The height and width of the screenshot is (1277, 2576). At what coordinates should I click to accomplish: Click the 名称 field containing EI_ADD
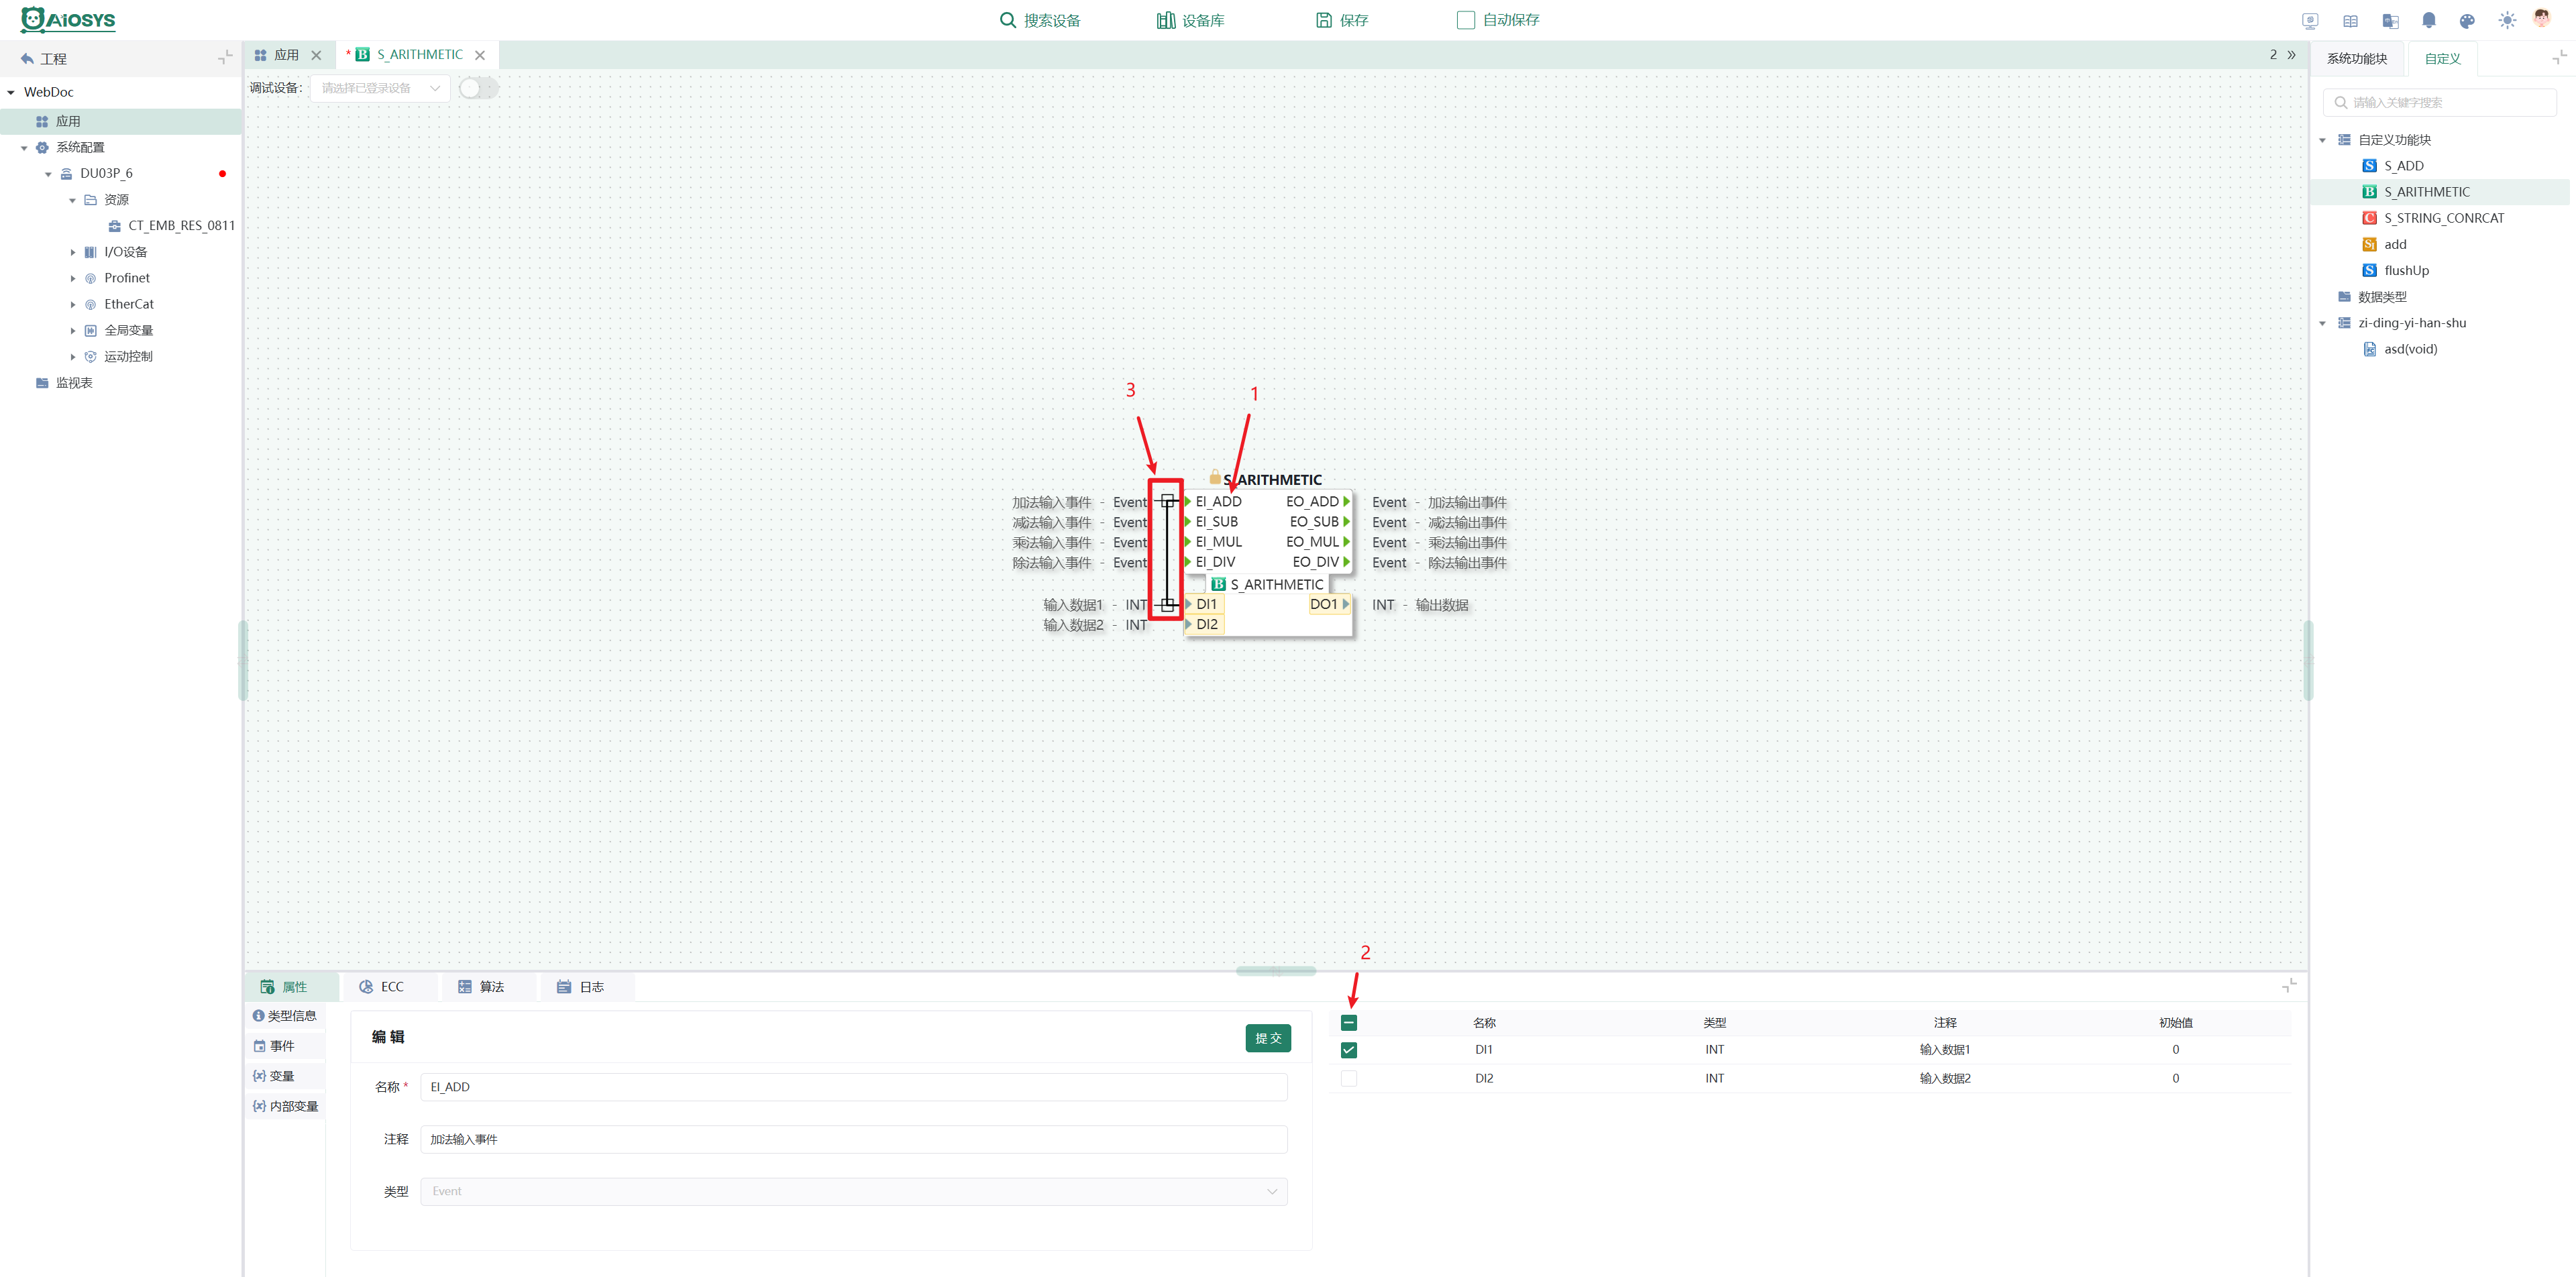[x=853, y=1087]
